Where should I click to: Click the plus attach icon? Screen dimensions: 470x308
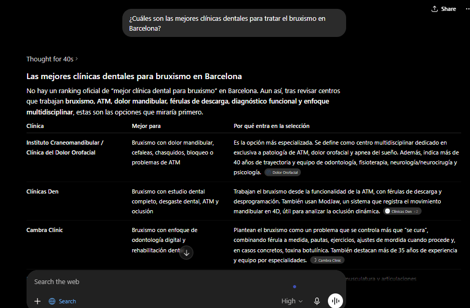coord(37,301)
